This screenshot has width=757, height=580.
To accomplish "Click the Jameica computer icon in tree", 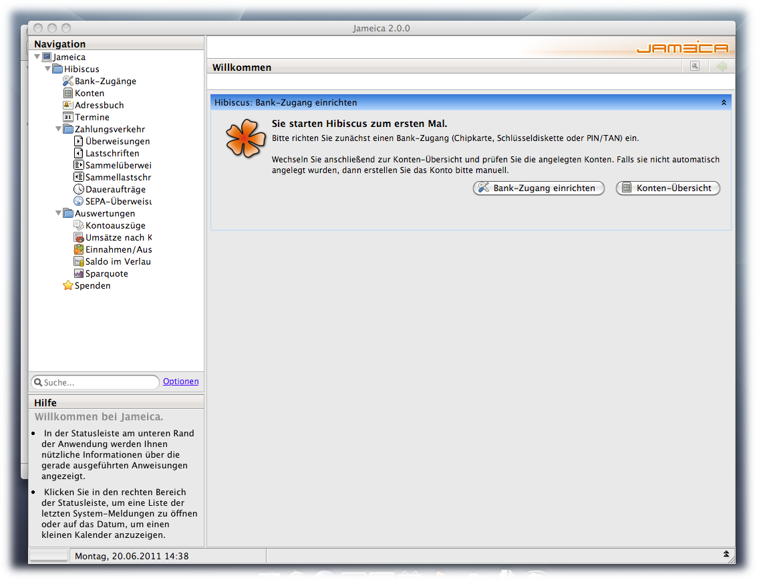I will tap(47, 57).
